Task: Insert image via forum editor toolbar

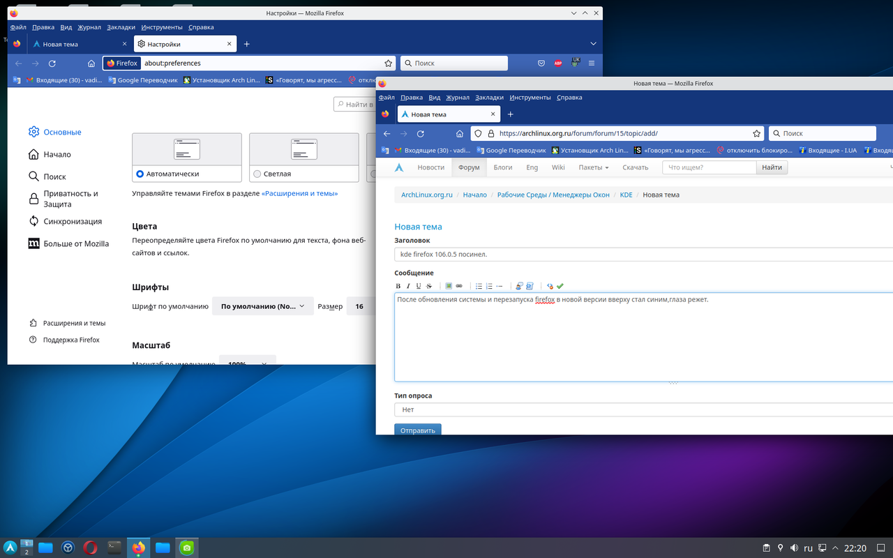Action: point(449,286)
